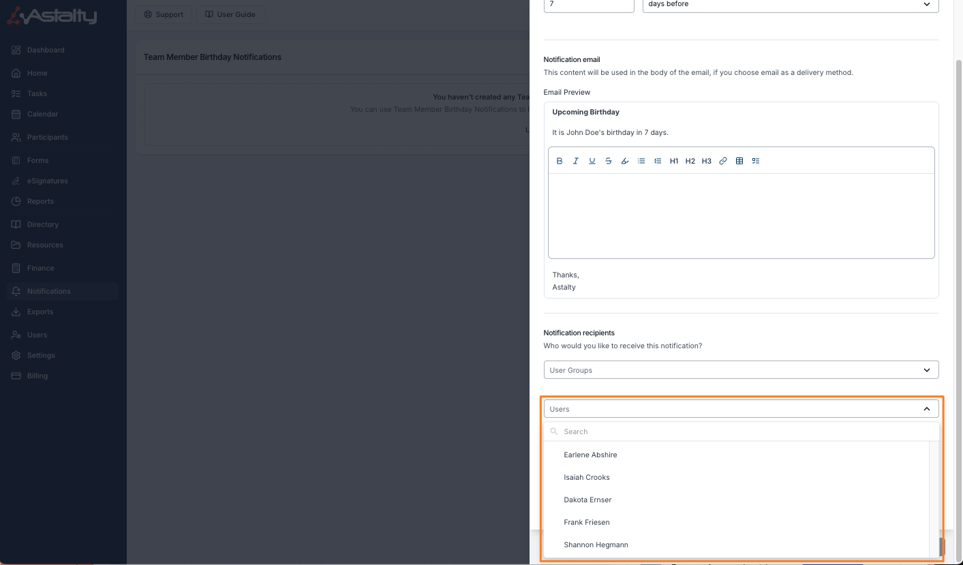963x565 pixels.
Task: Open the 'days before' dropdown
Action: pos(790,4)
